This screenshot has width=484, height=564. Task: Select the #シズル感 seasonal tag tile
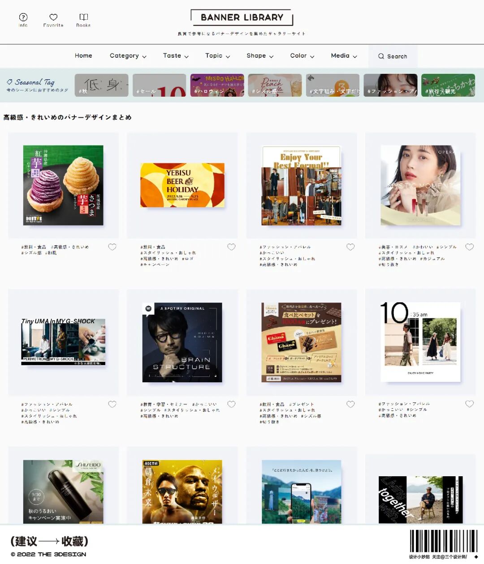coord(275,85)
